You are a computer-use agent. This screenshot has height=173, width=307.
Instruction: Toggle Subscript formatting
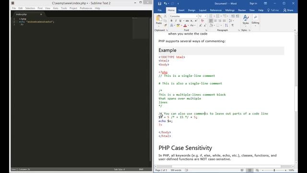pos(192,21)
